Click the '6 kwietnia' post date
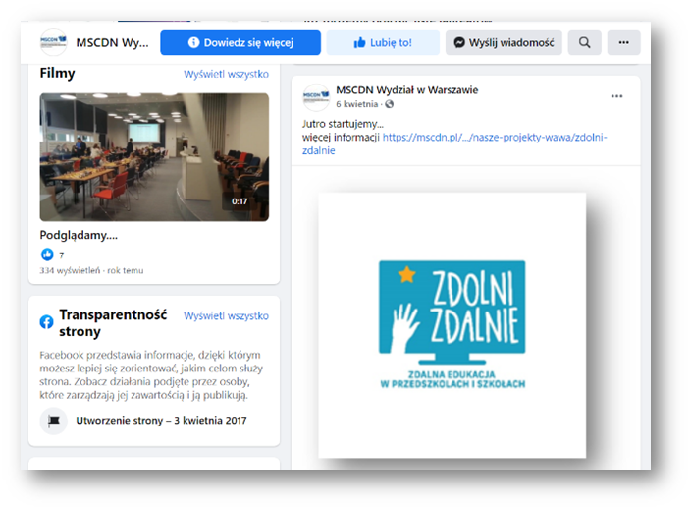This screenshot has width=692, height=511. coord(356,104)
